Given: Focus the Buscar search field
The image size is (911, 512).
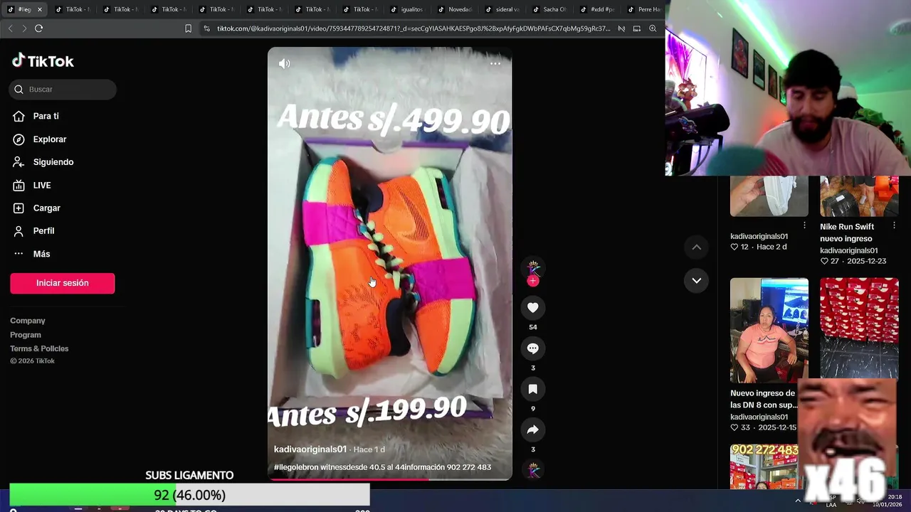Looking at the screenshot, I should click(x=63, y=89).
